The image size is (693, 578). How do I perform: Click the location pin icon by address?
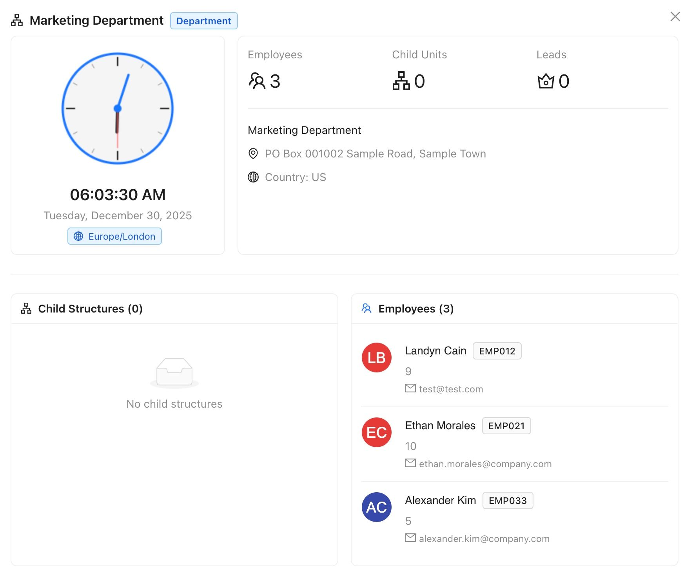(x=253, y=154)
